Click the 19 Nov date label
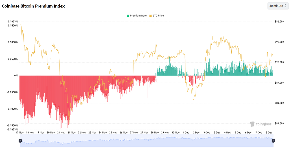The width and height of the screenshot is (289, 153). (x=40, y=132)
